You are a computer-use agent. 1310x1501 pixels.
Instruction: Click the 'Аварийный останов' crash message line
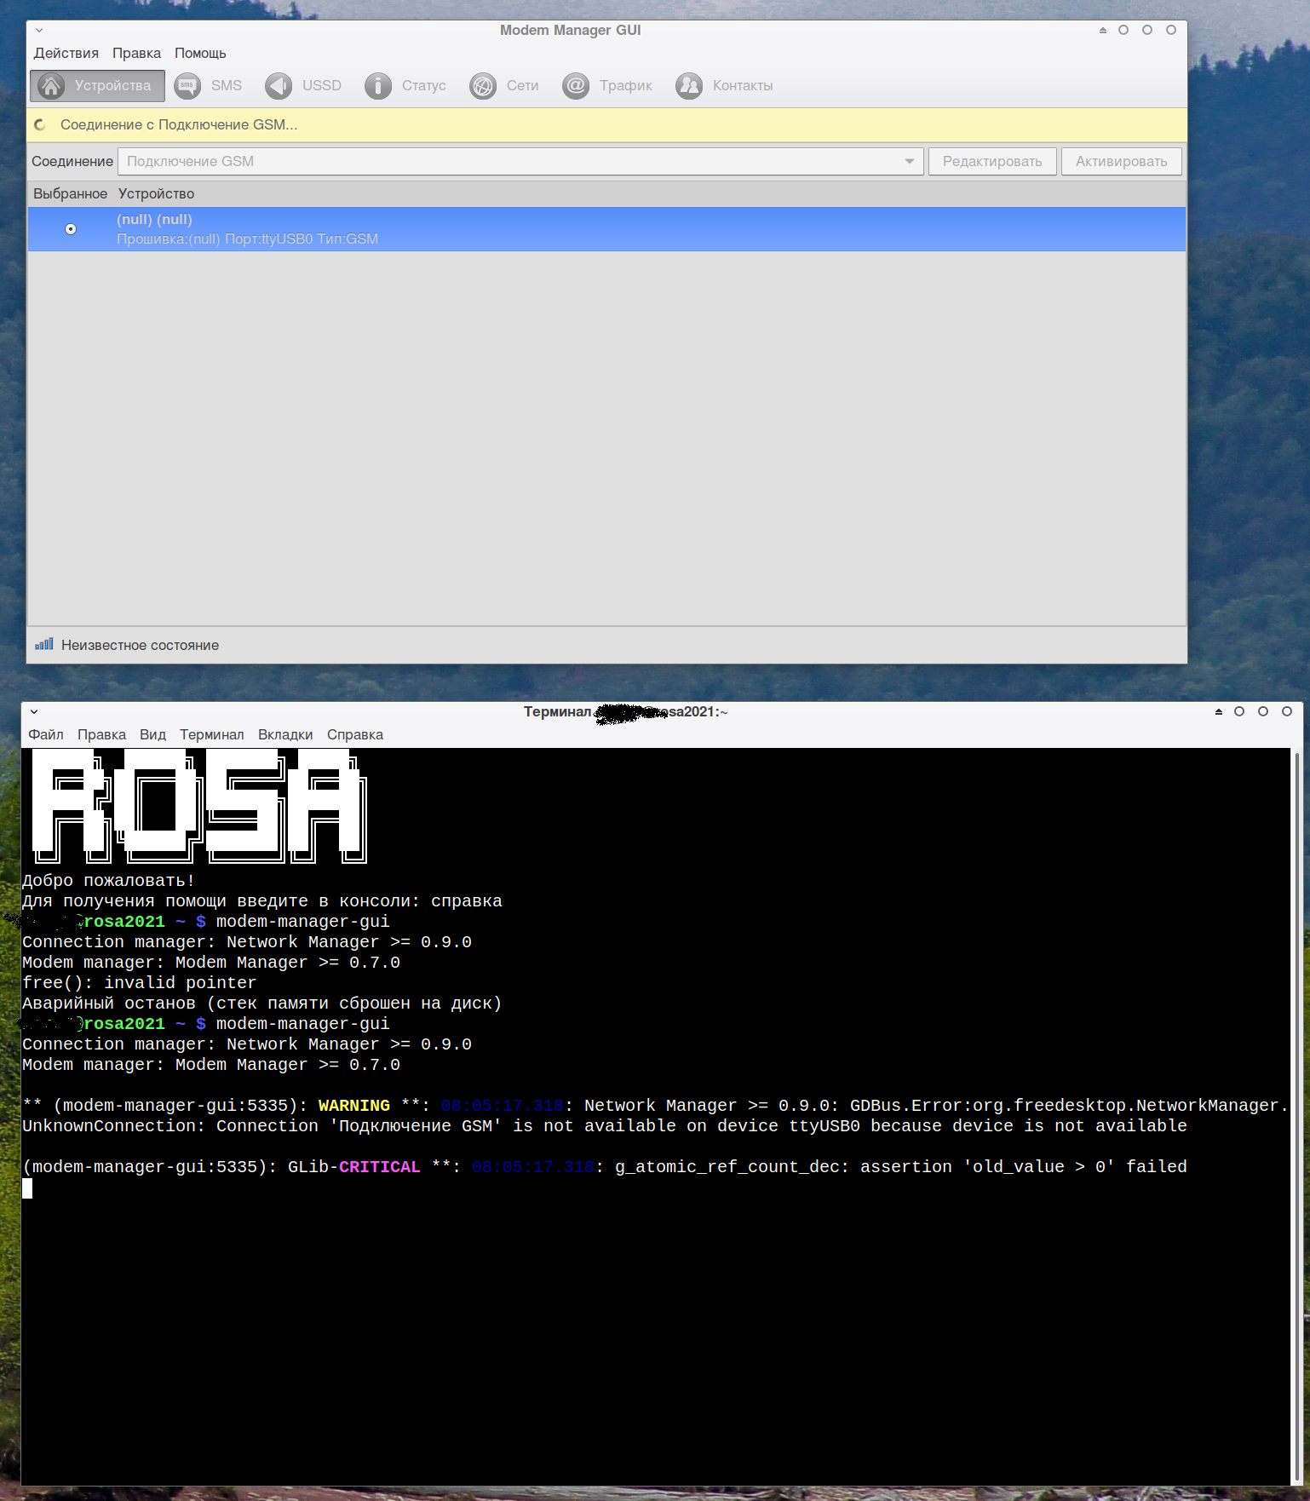[262, 1004]
